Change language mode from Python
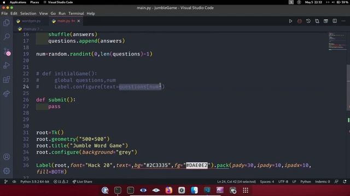 pos(306,181)
